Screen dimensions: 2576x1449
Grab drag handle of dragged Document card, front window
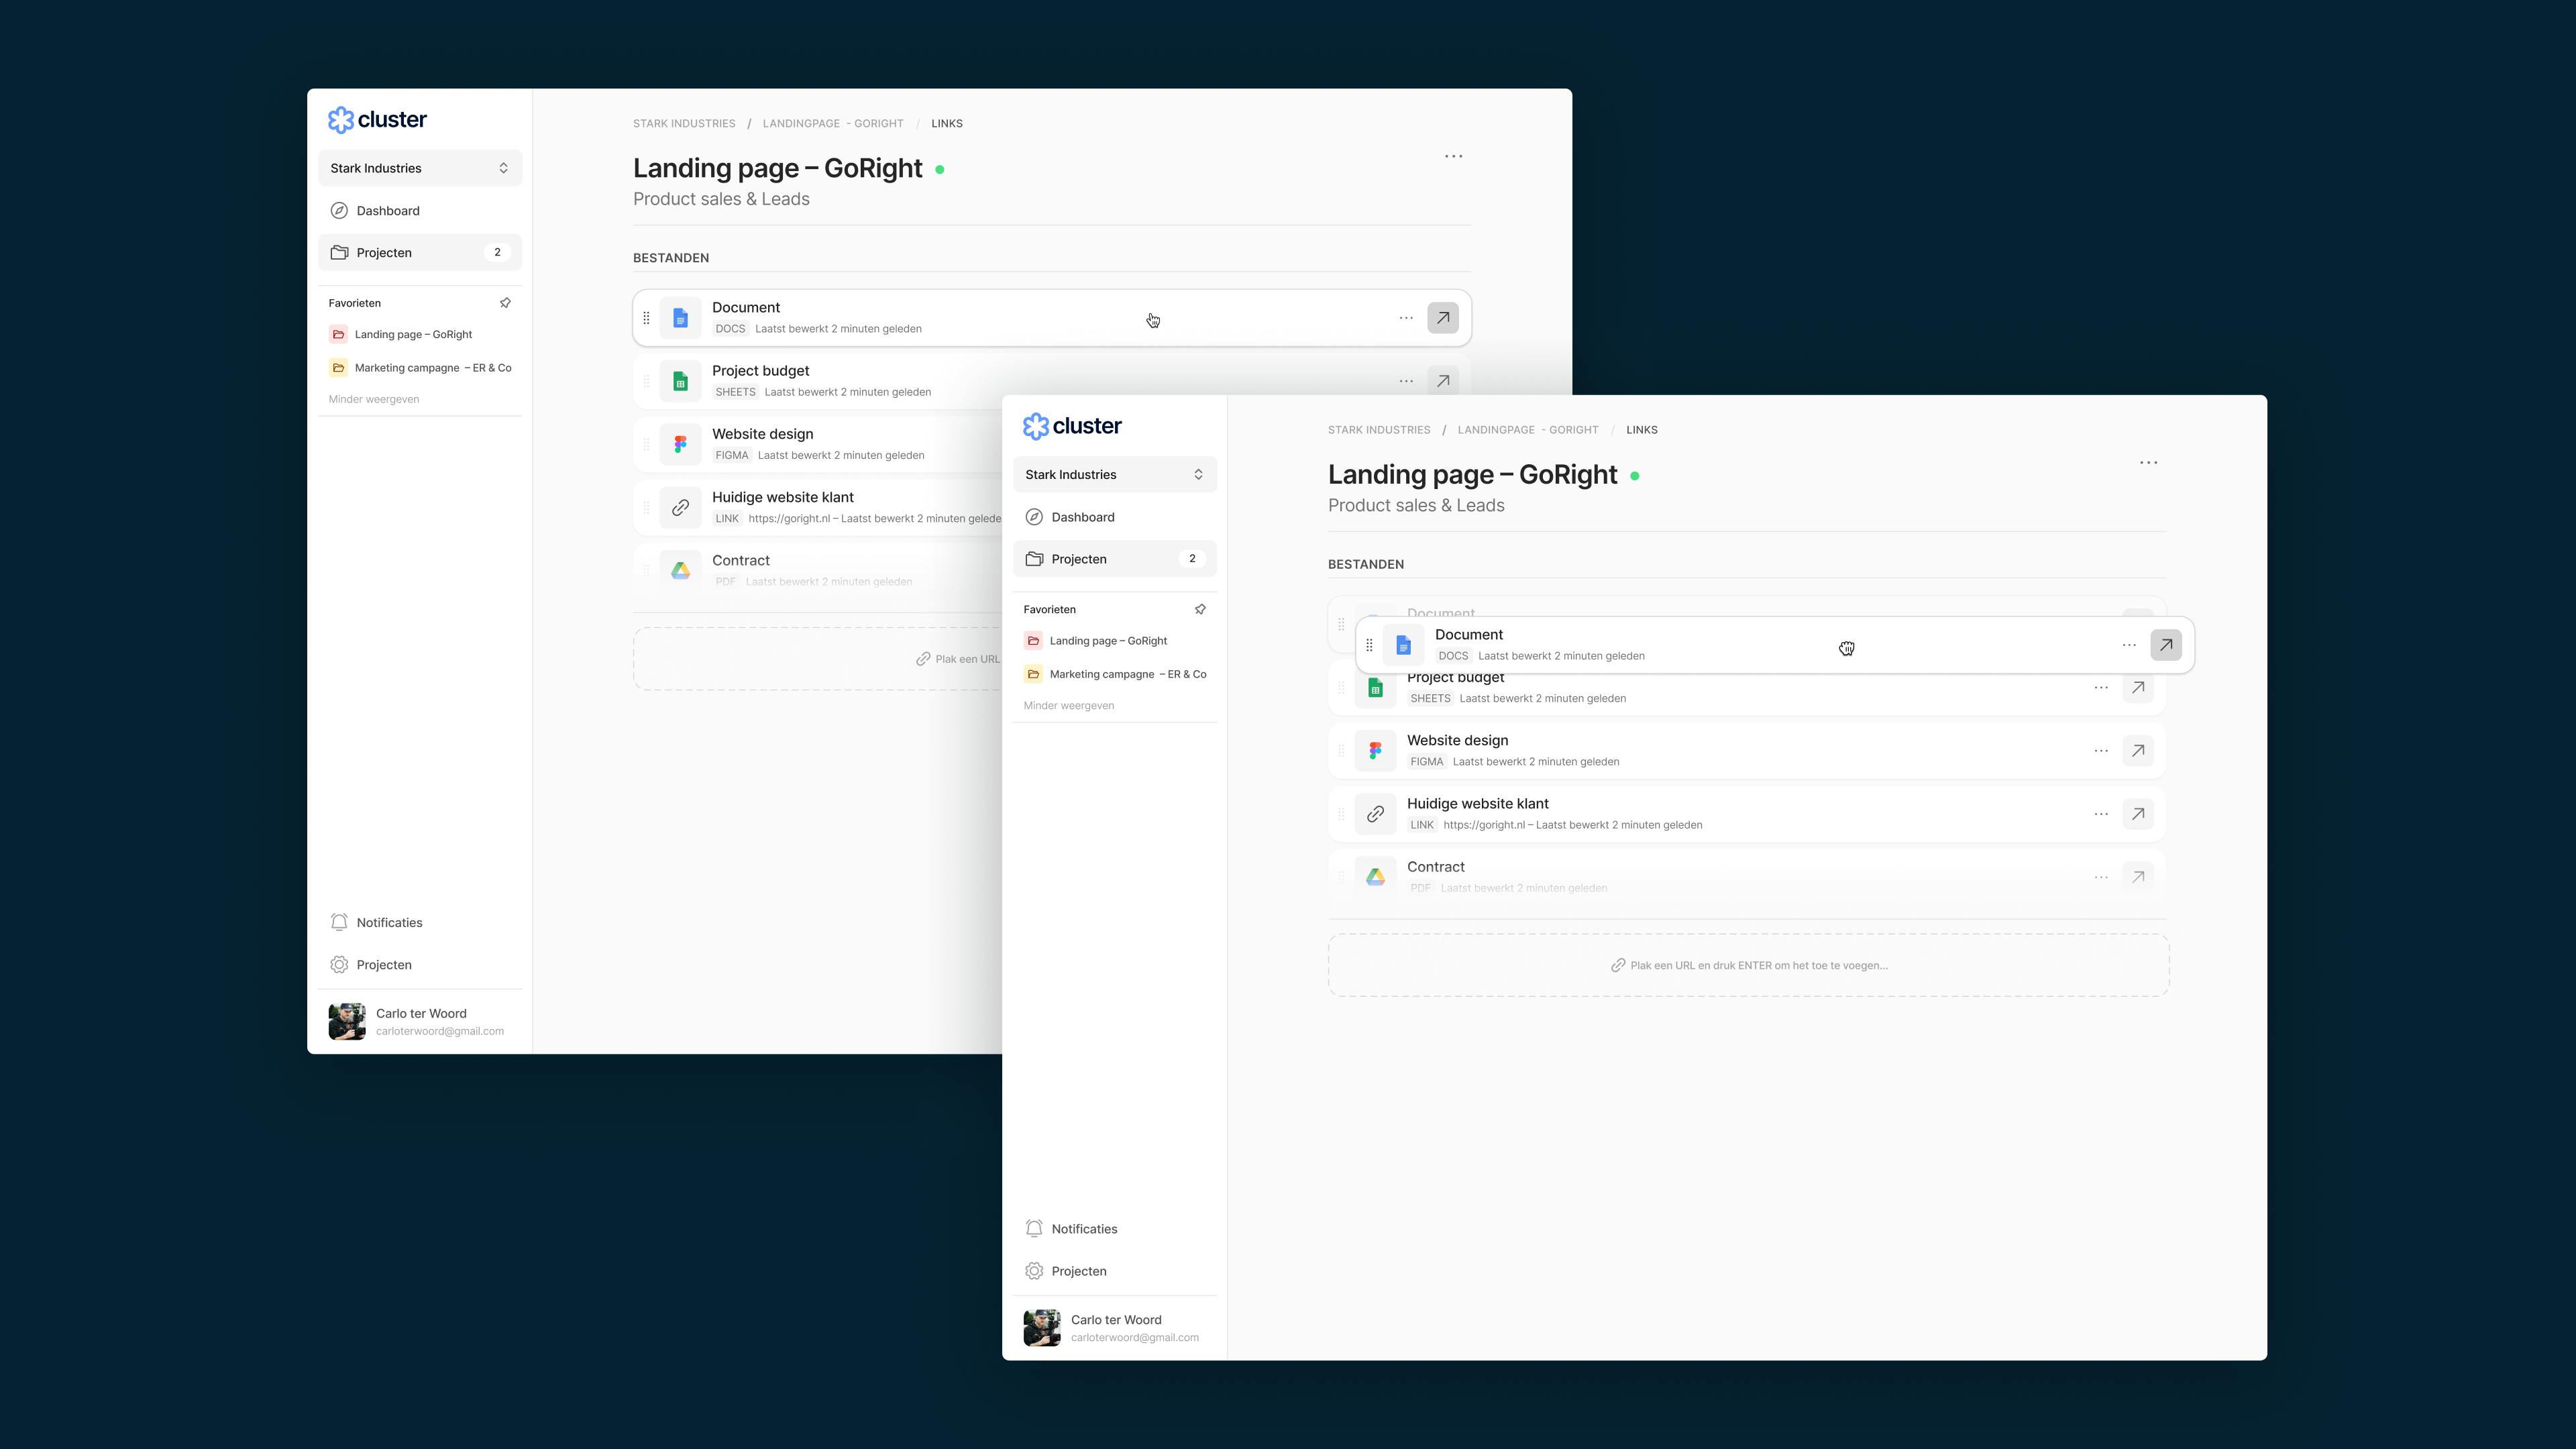[x=1369, y=646]
